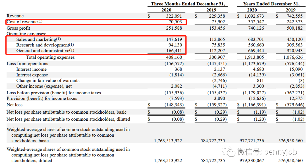Image resolution: width=307 pixels, height=166 pixels.
Task: Click total operating expenses value 408,160
Action: coord(174,57)
